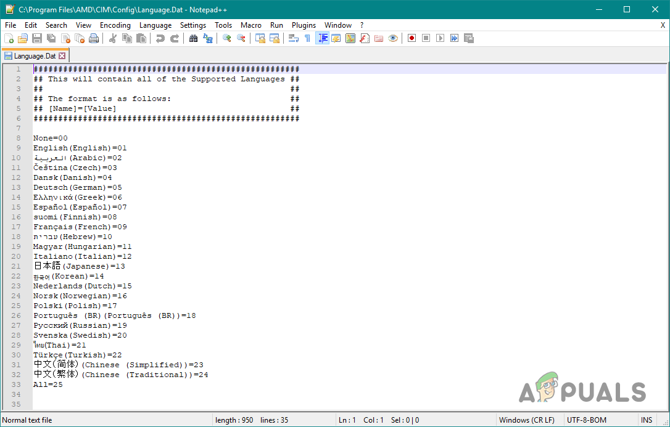Toggle file monitoring eye icon
Image resolution: width=670 pixels, height=427 pixels.
click(x=393, y=38)
